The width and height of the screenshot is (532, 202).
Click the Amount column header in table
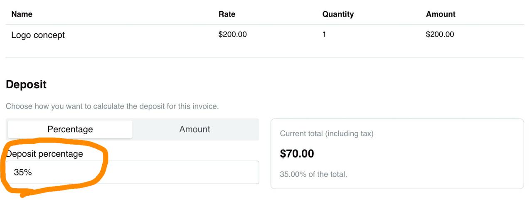coord(441,14)
